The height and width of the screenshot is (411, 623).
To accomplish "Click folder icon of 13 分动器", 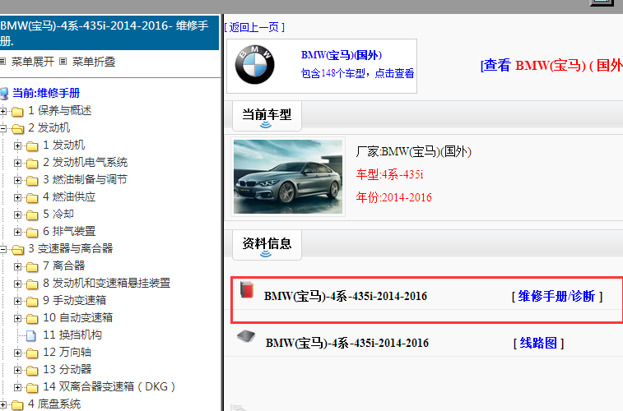I will coord(32,370).
